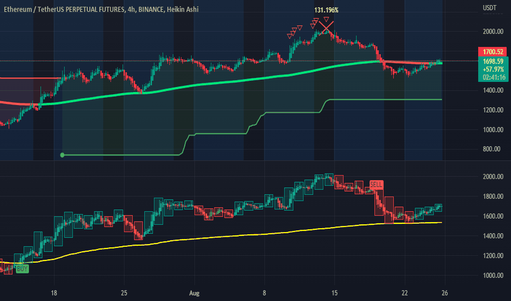Click the 131.196% profit label
Screen dimensions: 511x301
[326, 10]
